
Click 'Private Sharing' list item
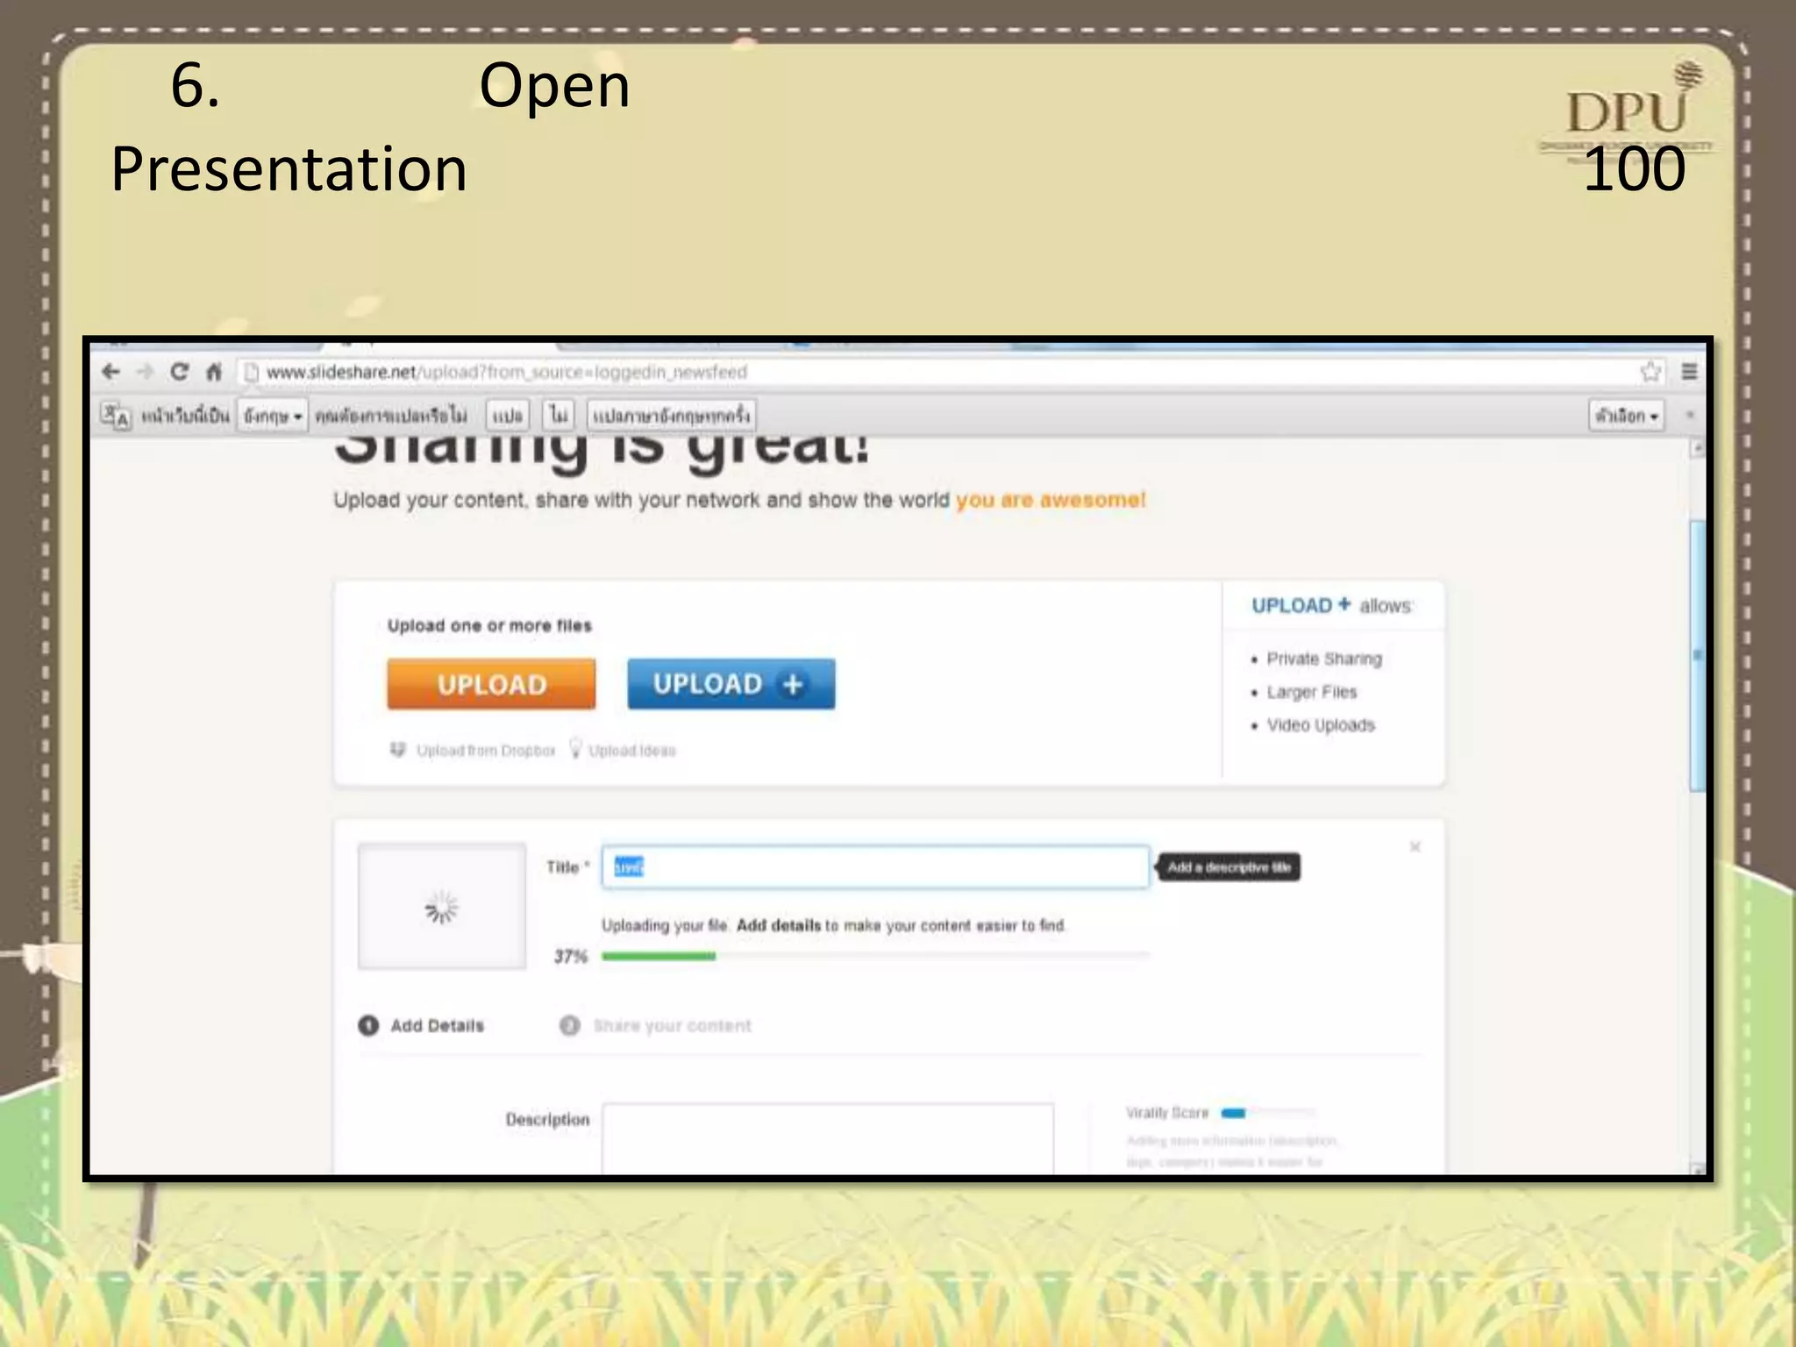(x=1324, y=659)
